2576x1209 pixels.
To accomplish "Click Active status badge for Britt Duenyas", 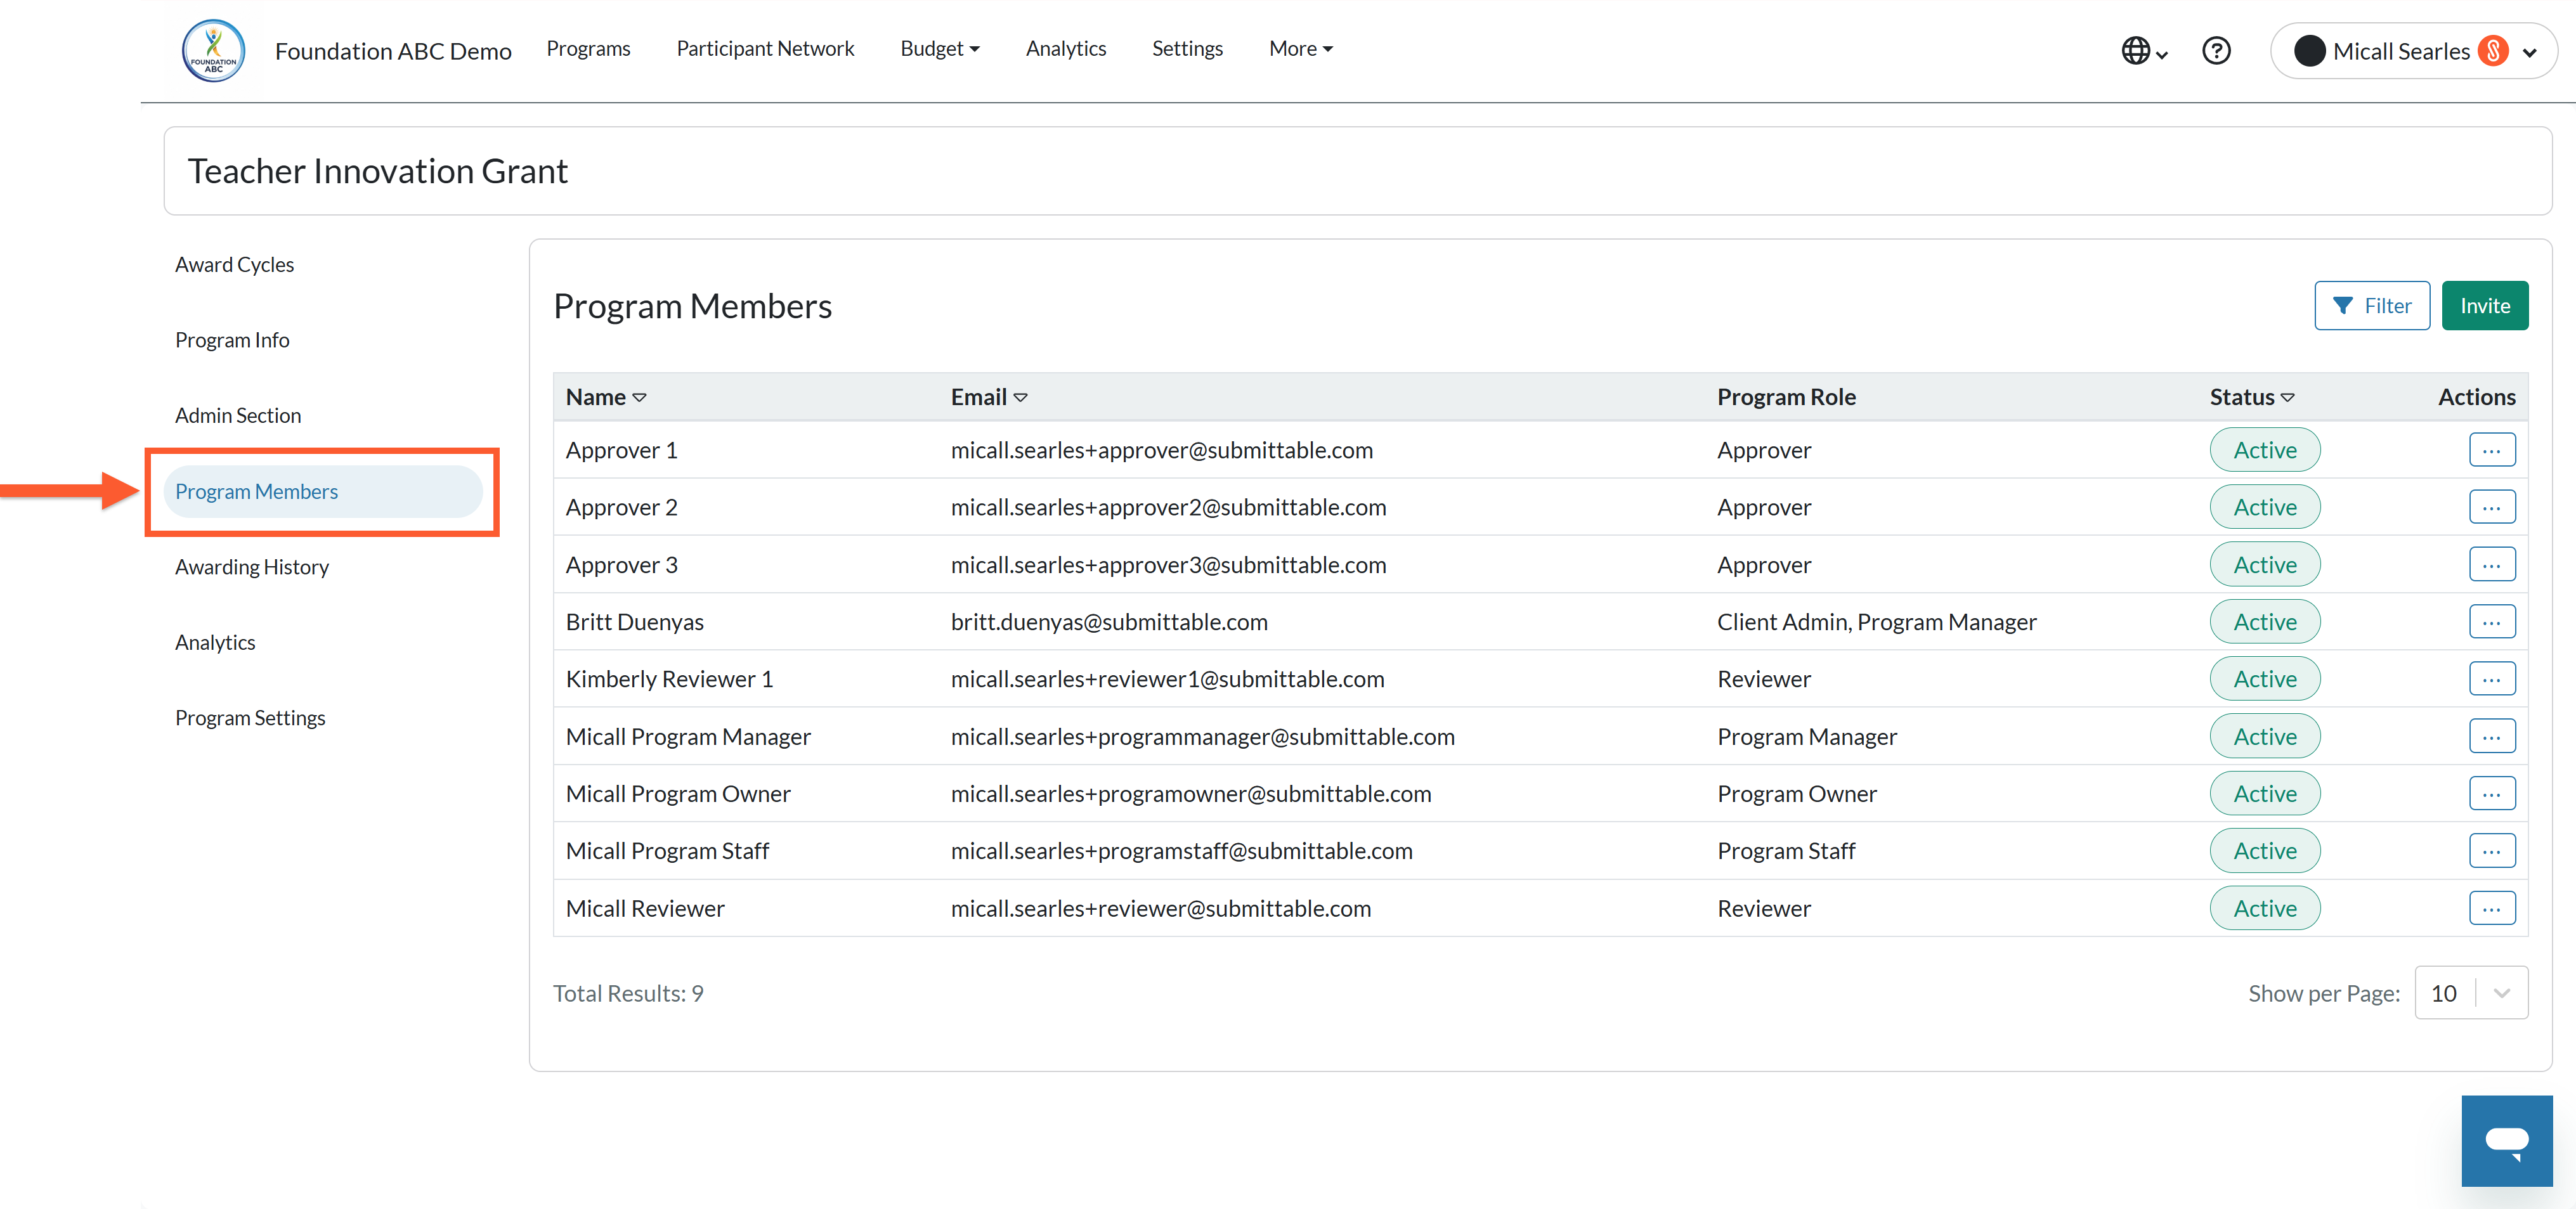I will pos(2264,622).
